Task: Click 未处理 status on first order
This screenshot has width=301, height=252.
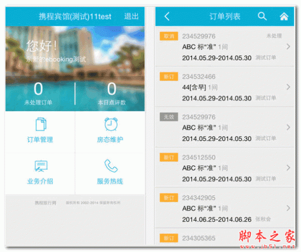Action: coord(274,36)
